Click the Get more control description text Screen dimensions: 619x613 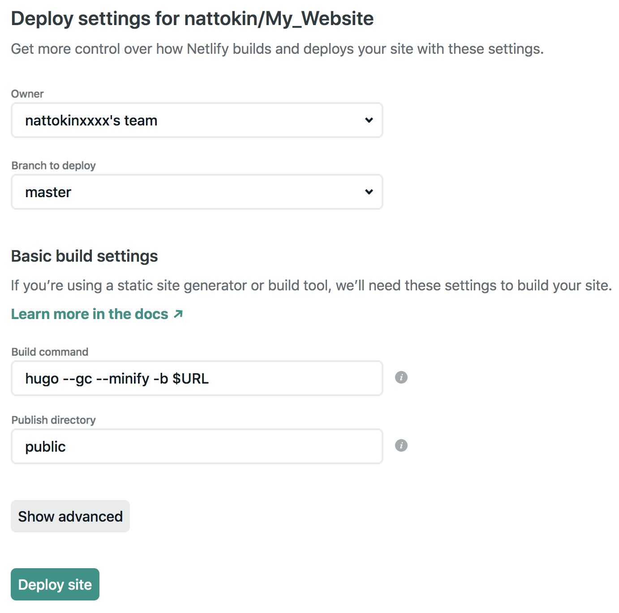coord(277,49)
